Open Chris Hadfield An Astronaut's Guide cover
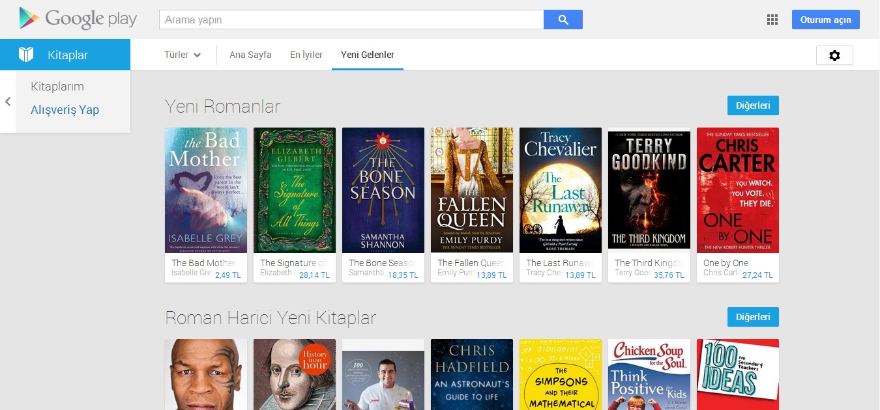Screen dimensions: 880x410 point(472,374)
